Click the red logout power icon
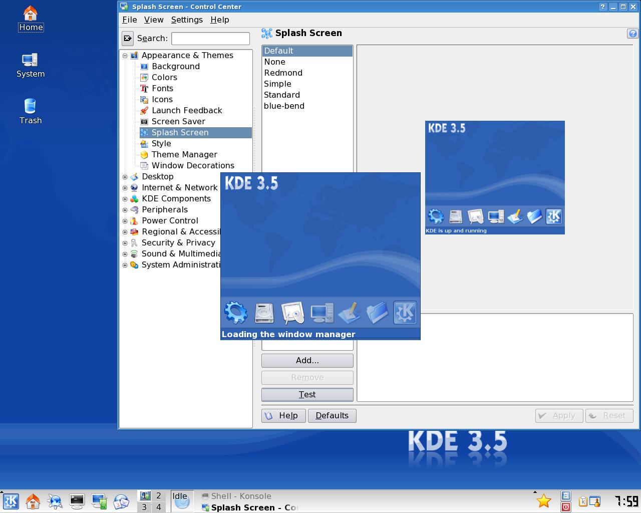Viewport: 641px width, 513px height. [x=566, y=507]
